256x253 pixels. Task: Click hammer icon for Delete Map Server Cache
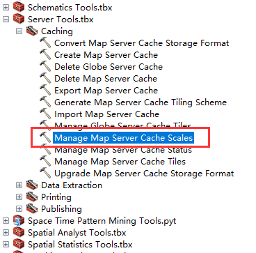click(x=45, y=79)
